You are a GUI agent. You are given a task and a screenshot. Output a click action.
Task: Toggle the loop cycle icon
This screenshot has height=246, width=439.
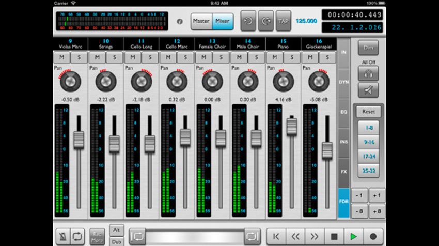click(77, 237)
